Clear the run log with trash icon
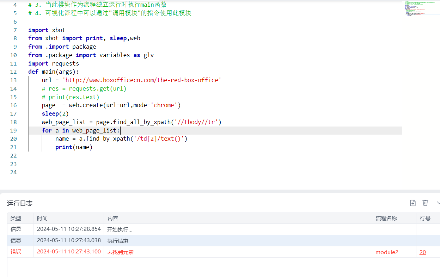This screenshot has height=277, width=440. pyautogui.click(x=425, y=203)
